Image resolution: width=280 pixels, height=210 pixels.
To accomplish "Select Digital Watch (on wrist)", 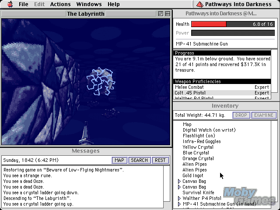I will click(209, 130).
